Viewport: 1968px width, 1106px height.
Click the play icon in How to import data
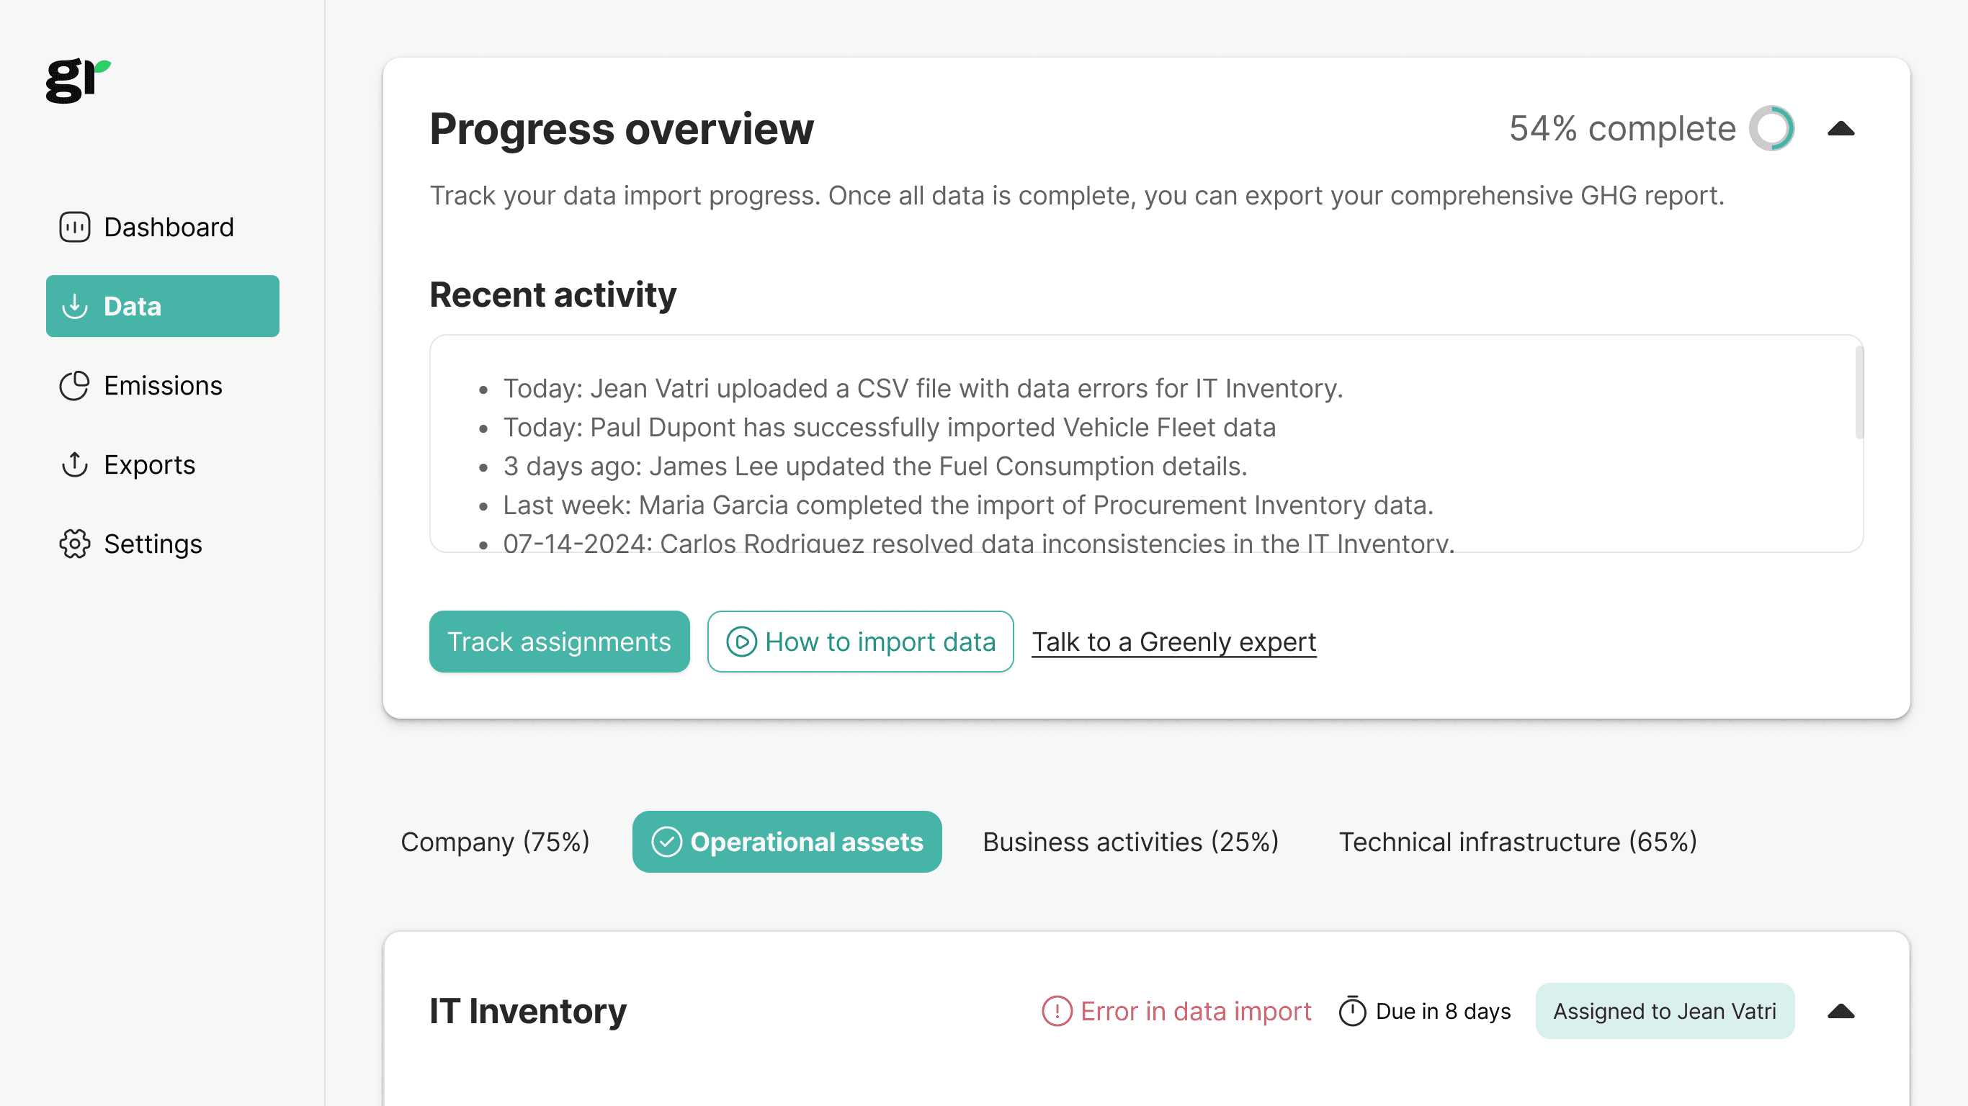[741, 642]
